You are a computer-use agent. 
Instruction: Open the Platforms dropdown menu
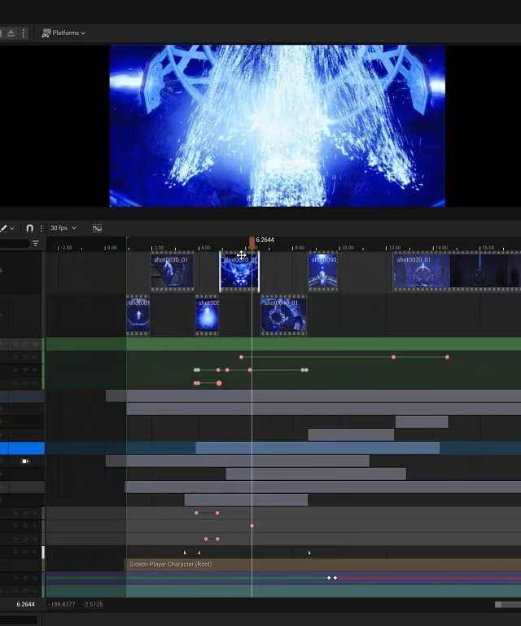(63, 33)
